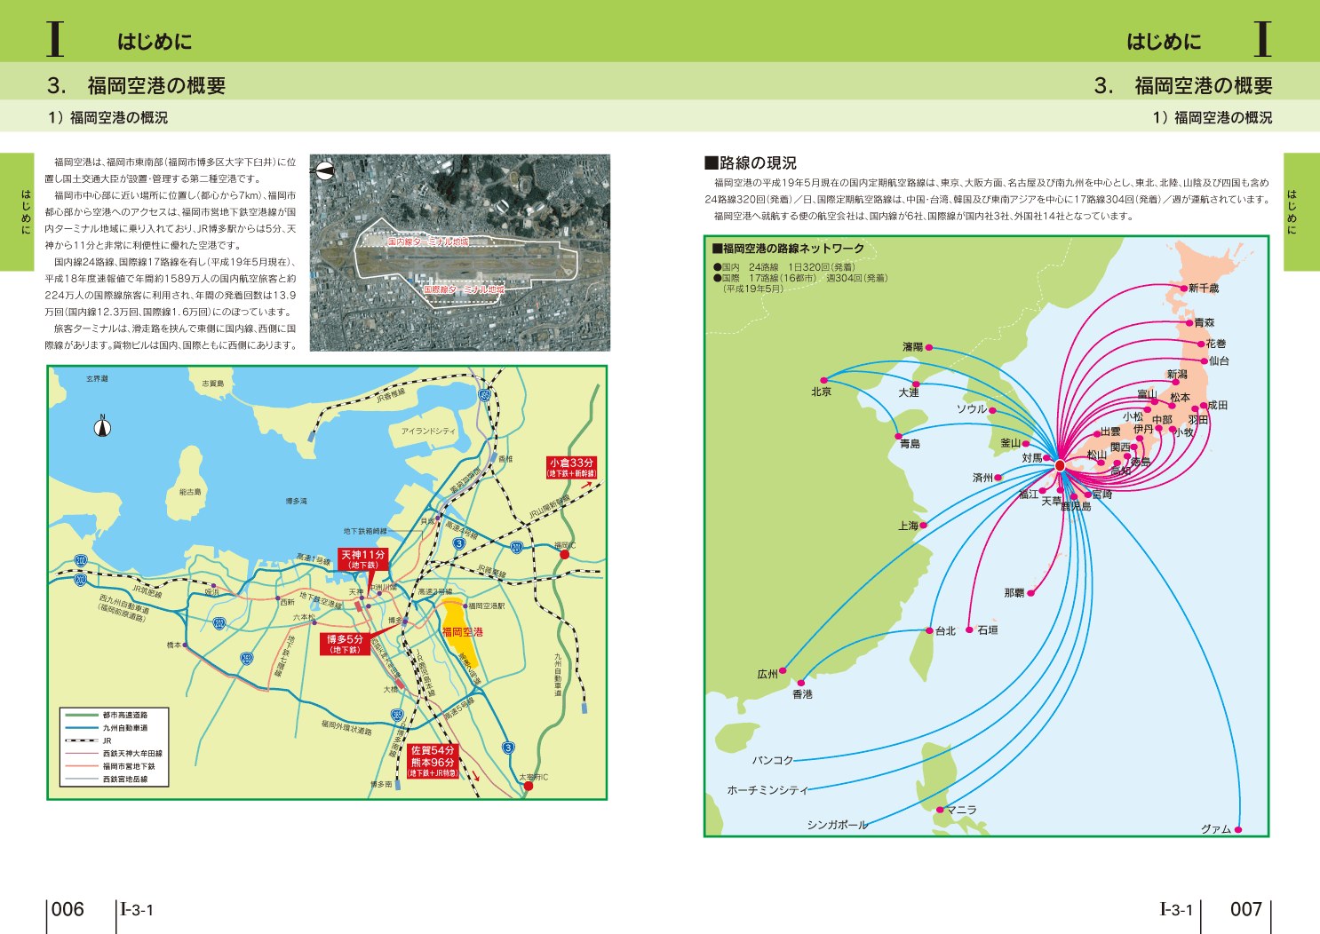Click the yellow 福岡空港 area label on map

coord(463,632)
